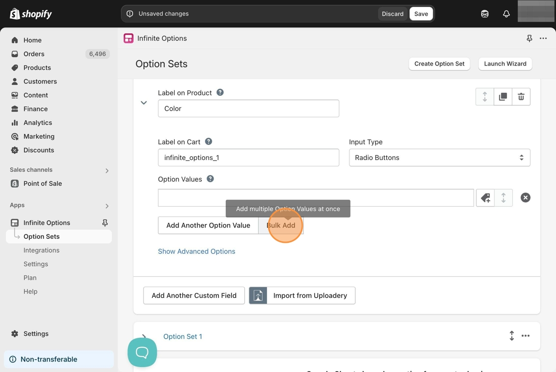The height and width of the screenshot is (372, 556).
Task: Click Show Advanced Options link
Action: pyautogui.click(x=197, y=251)
